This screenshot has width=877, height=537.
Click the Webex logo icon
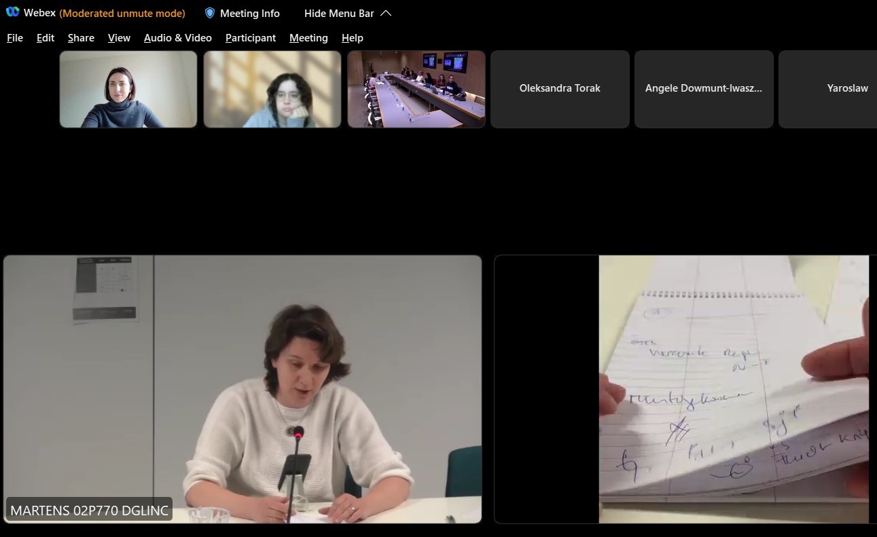coord(12,13)
